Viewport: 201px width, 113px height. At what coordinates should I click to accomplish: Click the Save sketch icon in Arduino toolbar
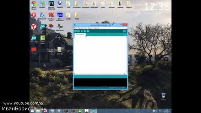88,31
